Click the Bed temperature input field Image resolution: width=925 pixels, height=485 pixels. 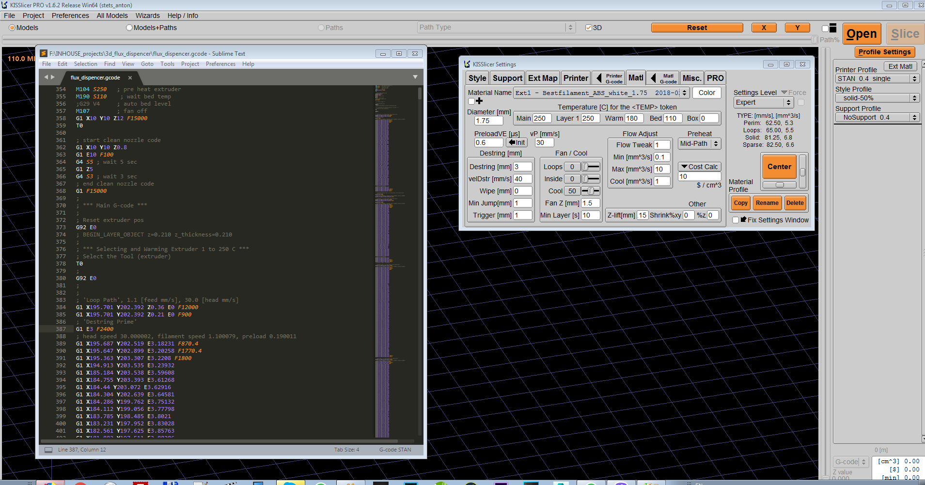(672, 118)
